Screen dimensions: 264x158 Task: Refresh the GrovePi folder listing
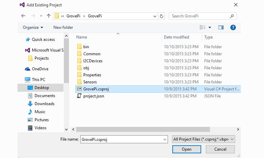(x=161, y=16)
